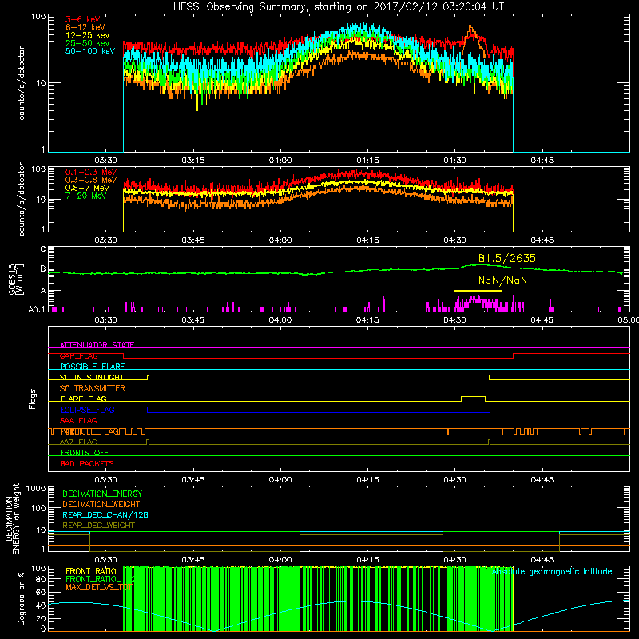The height and width of the screenshot is (639, 639).
Task: Select the 50-100 keV legend label
Action: coord(90,51)
